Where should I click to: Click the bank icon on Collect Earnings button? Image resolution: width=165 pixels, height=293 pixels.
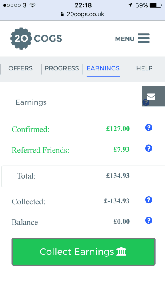point(121,252)
